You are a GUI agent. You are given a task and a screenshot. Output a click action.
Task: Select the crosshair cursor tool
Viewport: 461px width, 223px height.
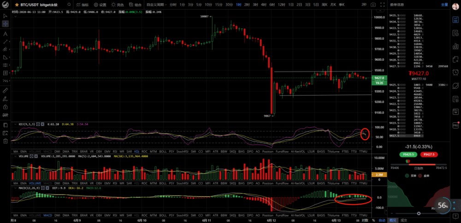[5, 23]
